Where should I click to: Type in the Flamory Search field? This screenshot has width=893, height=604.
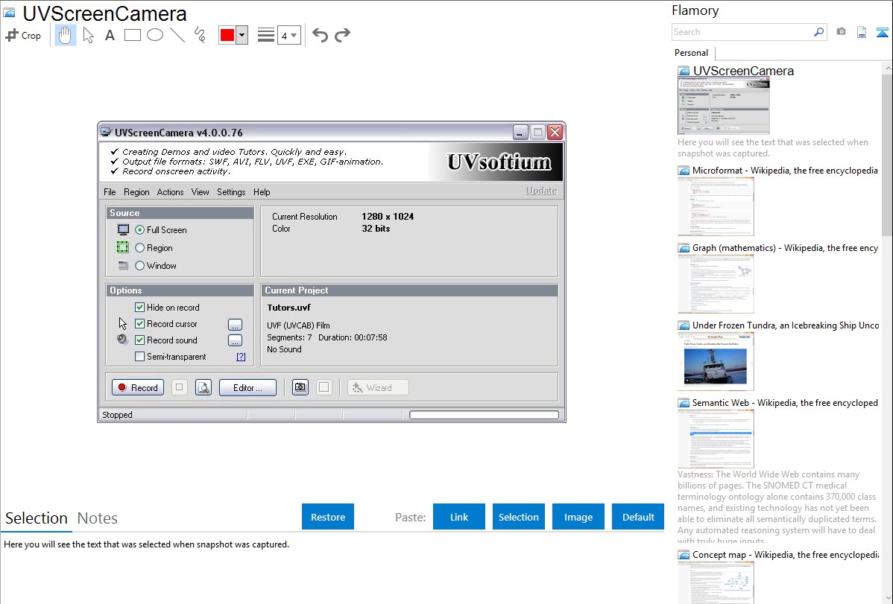point(742,32)
